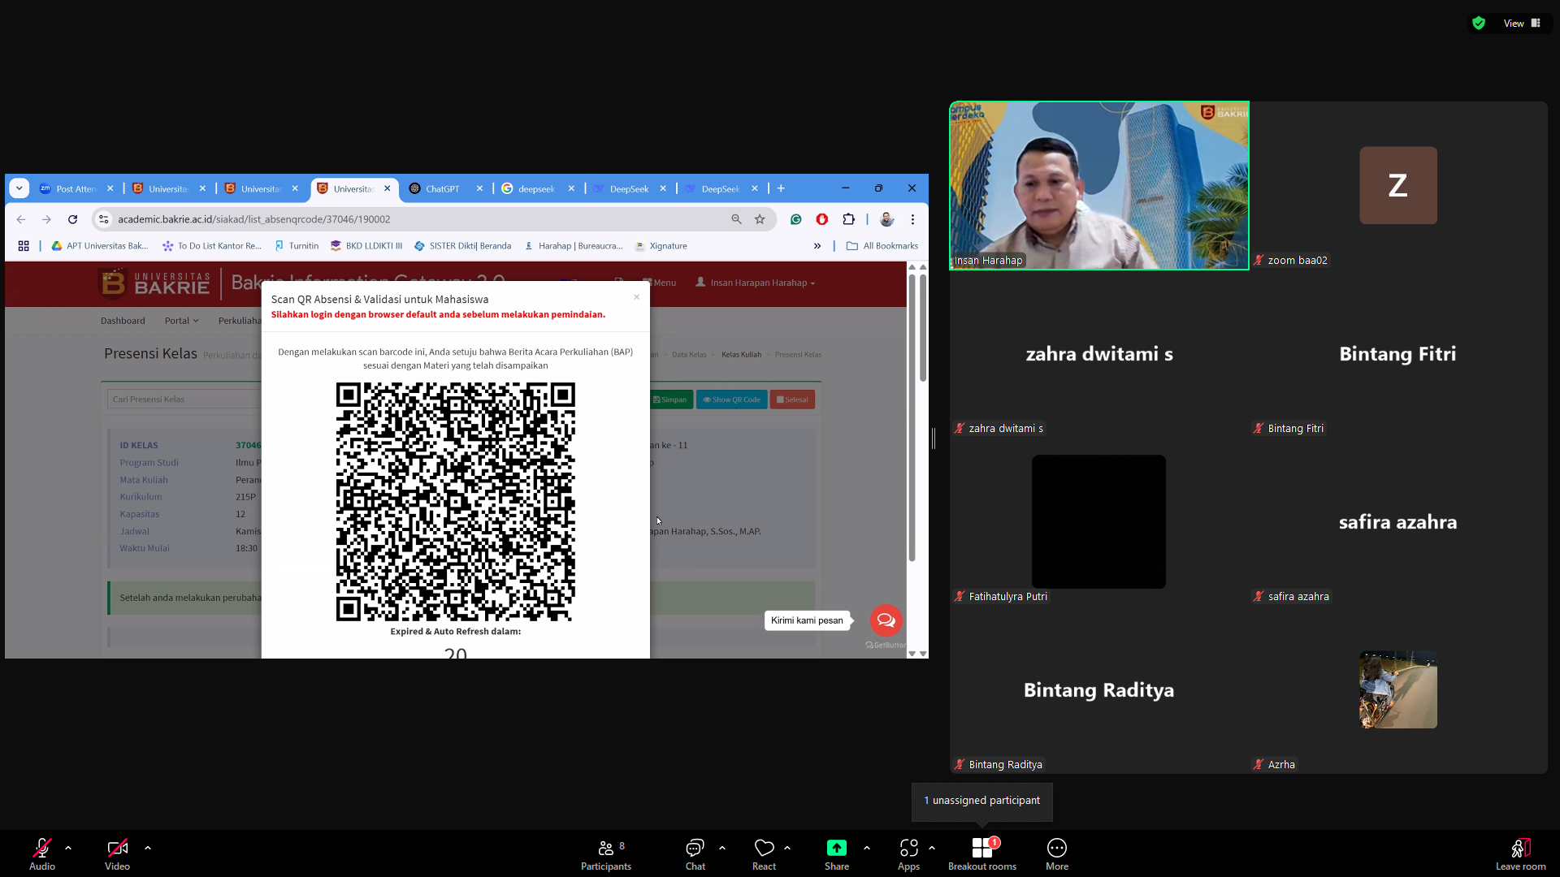
Task: Open the All Bookmarks folder
Action: point(882,246)
